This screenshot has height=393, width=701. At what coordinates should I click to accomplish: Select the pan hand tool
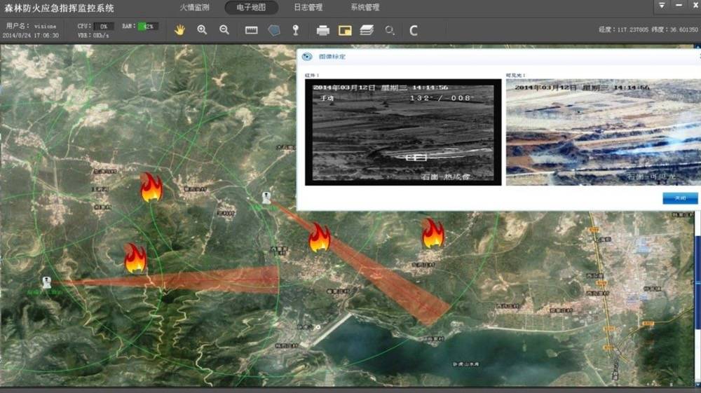tap(179, 30)
